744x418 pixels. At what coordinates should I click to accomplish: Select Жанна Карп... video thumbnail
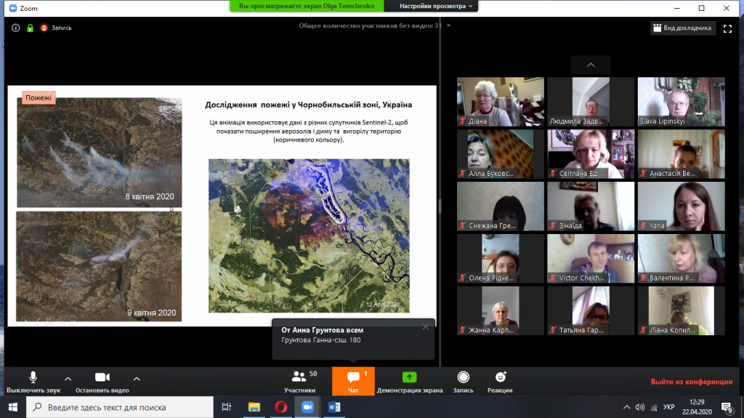pyautogui.click(x=500, y=310)
